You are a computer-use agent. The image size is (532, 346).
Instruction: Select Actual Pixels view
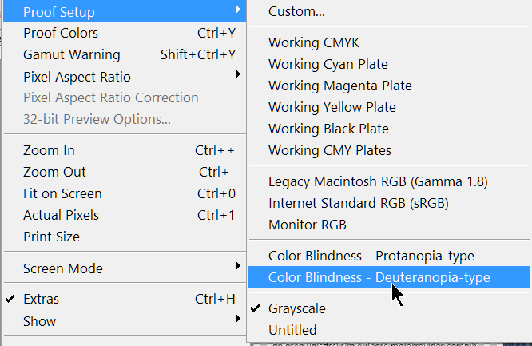(61, 215)
